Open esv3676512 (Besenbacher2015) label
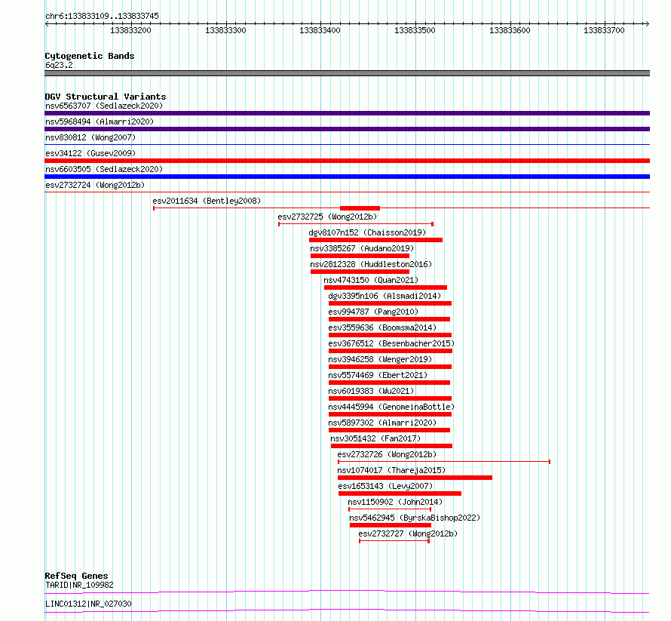This screenshot has width=671, height=621. coord(391,343)
